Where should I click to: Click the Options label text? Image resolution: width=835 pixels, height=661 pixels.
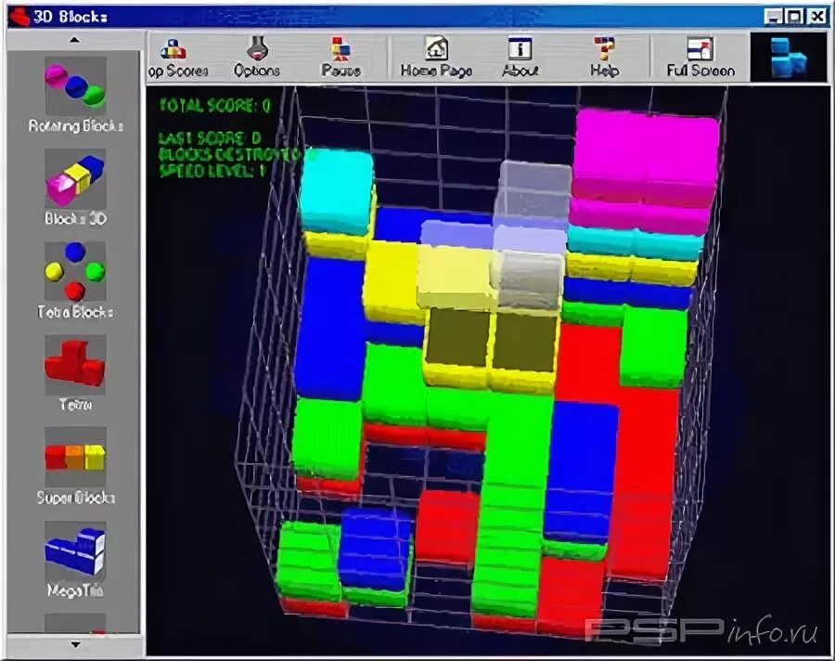pos(257,71)
